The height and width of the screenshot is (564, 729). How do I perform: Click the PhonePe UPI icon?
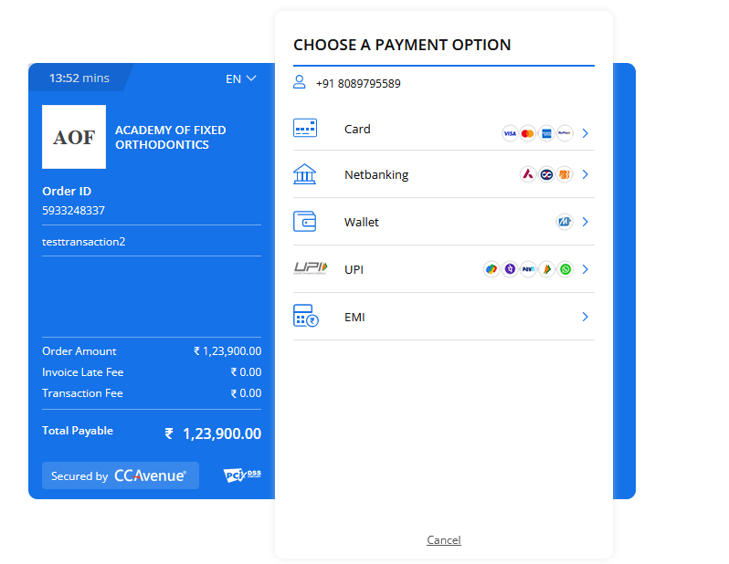click(x=510, y=269)
